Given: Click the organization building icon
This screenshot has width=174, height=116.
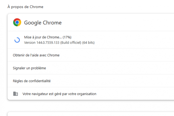Looking at the screenshot, I should (16, 94).
